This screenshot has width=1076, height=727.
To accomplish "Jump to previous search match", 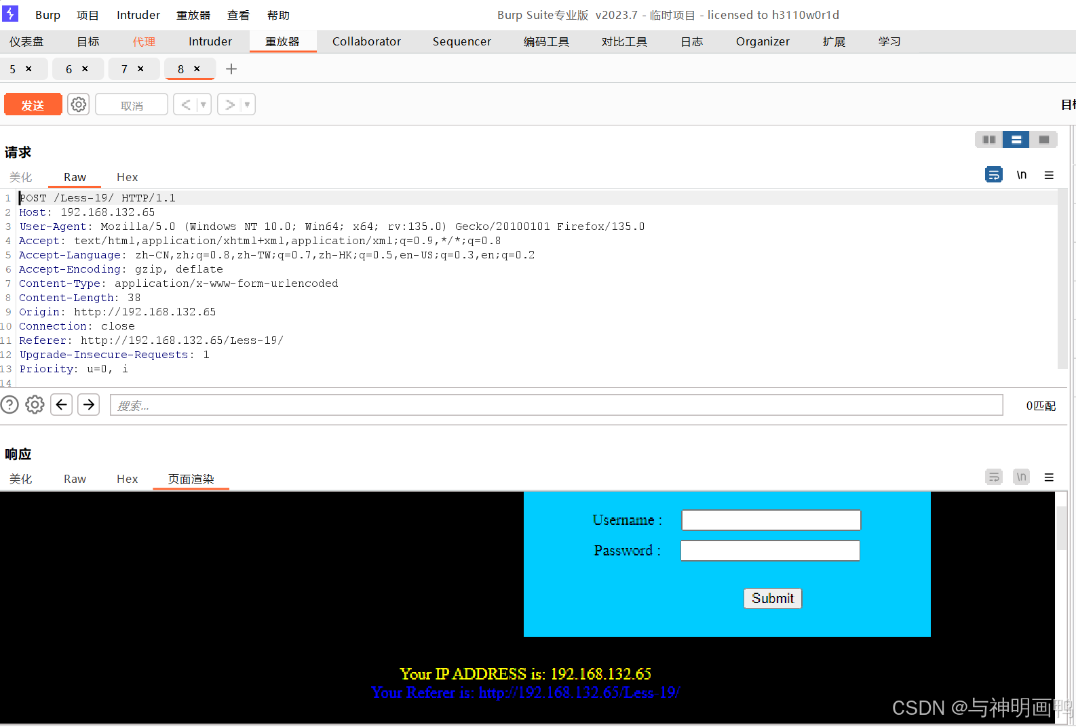I will 62,405.
